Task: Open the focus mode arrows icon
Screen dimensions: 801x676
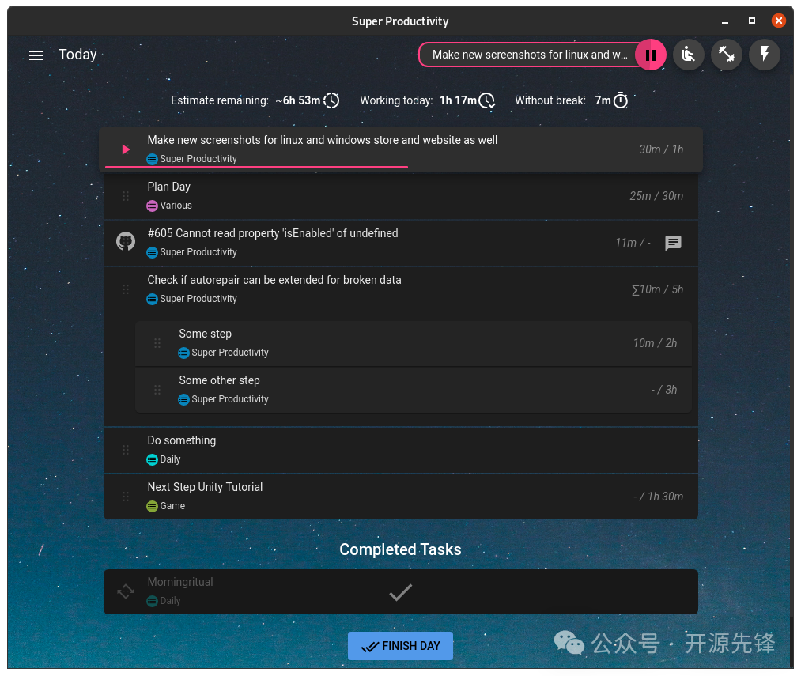Action: click(727, 55)
